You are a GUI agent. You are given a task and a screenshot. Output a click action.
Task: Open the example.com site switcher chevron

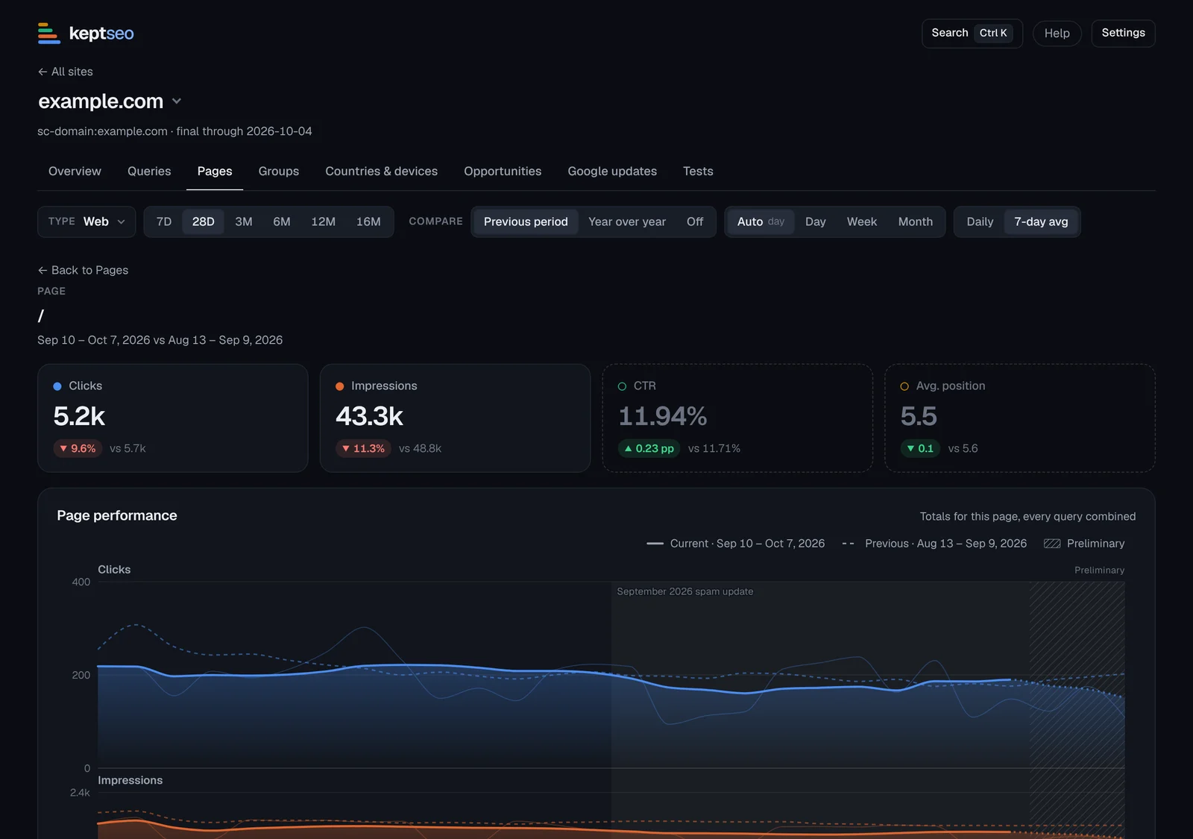coord(177,101)
